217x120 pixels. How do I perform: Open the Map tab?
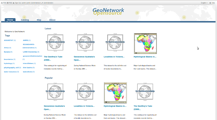click(x=39, y=20)
